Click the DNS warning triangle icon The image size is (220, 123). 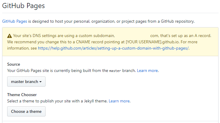click(10, 36)
